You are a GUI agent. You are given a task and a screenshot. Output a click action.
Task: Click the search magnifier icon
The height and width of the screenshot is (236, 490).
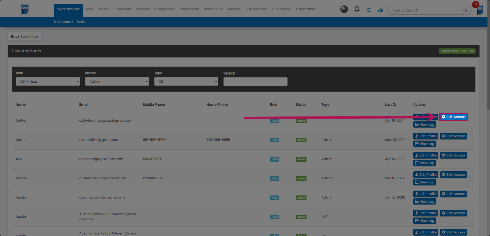tap(465, 11)
